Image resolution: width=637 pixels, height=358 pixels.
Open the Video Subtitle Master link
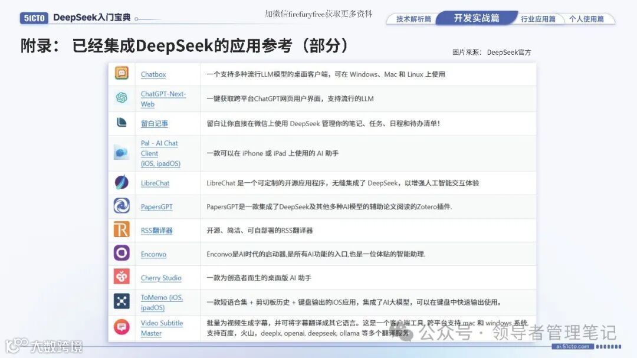[x=162, y=328]
